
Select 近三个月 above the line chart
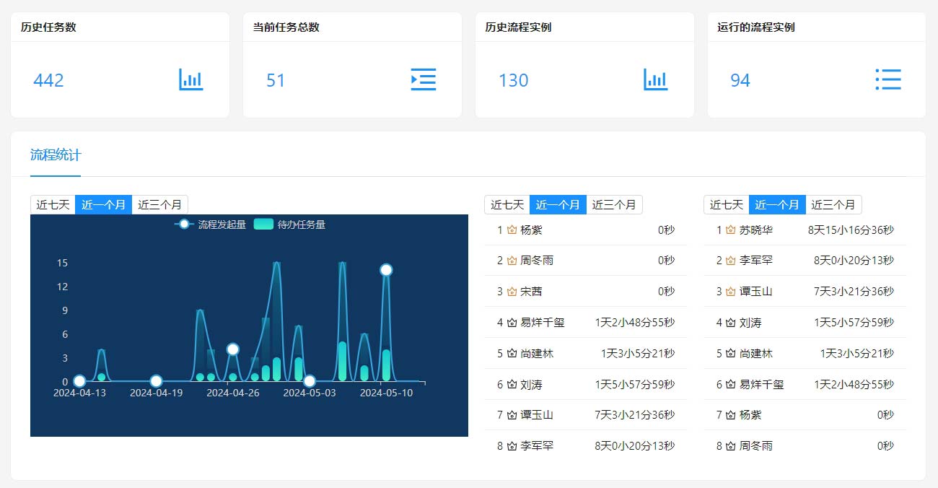tap(159, 205)
